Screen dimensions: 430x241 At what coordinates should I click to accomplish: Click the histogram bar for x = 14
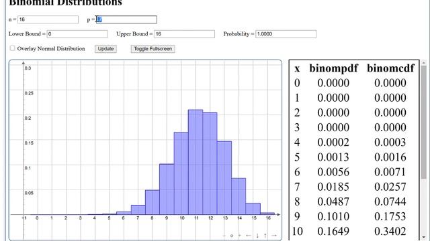point(239,196)
